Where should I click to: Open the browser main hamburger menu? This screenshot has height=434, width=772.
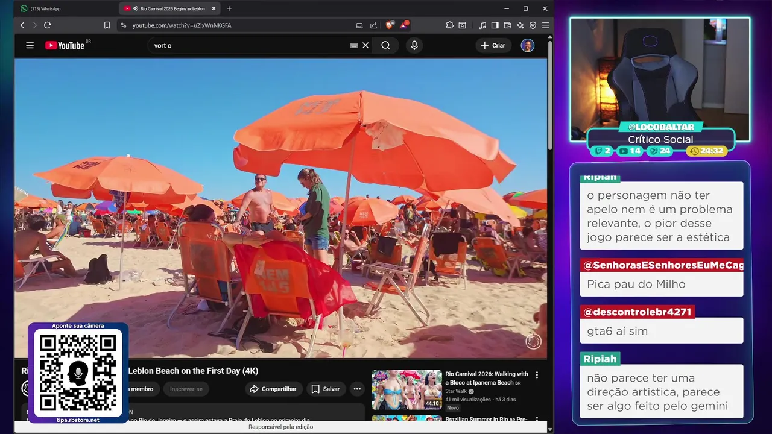[545, 25]
